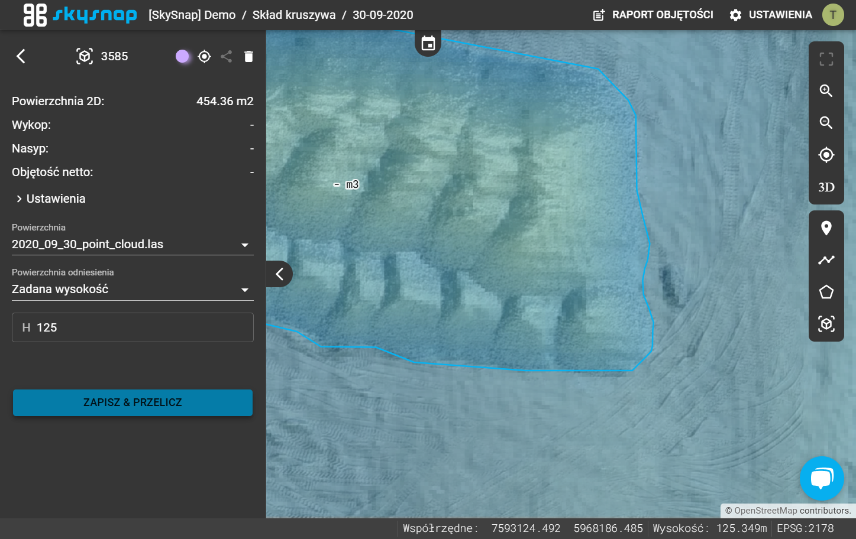This screenshot has width=856, height=539.
Task: Open the Powierzchnia point cloud dropdown
Action: 133,244
